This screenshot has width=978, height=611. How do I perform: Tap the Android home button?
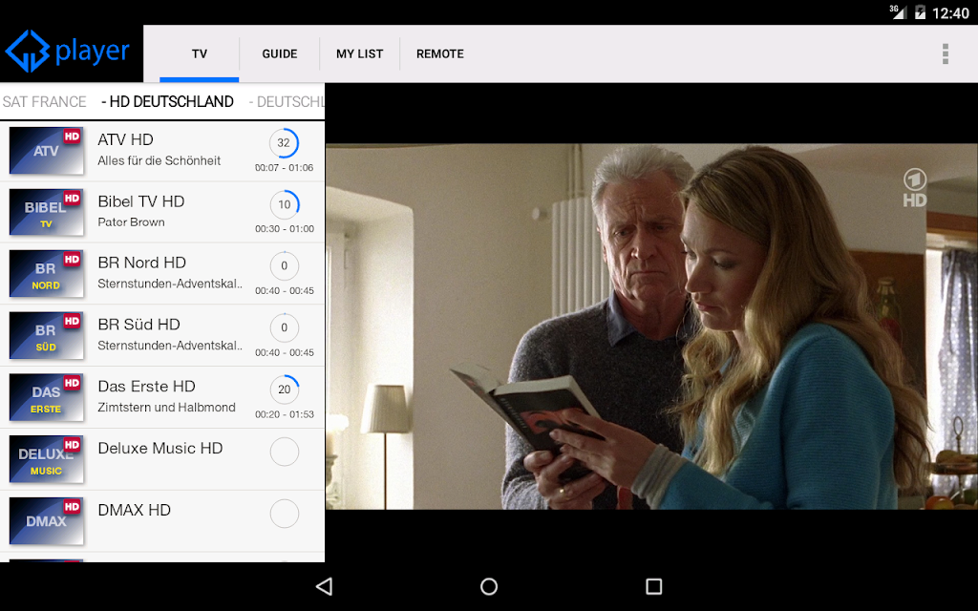tap(489, 586)
